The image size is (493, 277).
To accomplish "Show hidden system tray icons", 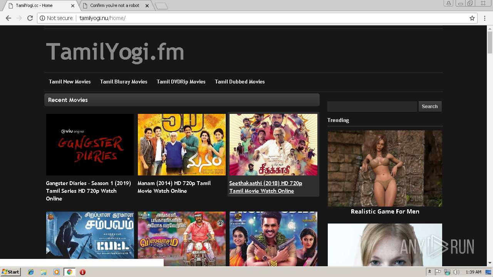I will pos(429,272).
